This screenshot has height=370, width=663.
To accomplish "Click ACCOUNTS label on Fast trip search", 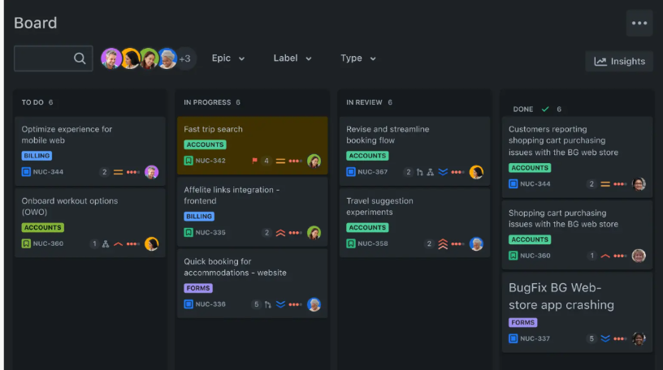I will tap(205, 144).
